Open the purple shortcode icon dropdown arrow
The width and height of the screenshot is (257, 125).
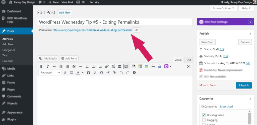(x=170, y=66)
